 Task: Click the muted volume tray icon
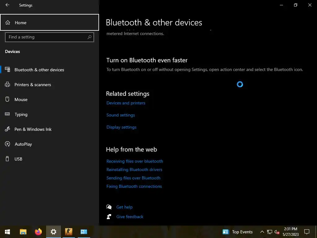[277, 232]
